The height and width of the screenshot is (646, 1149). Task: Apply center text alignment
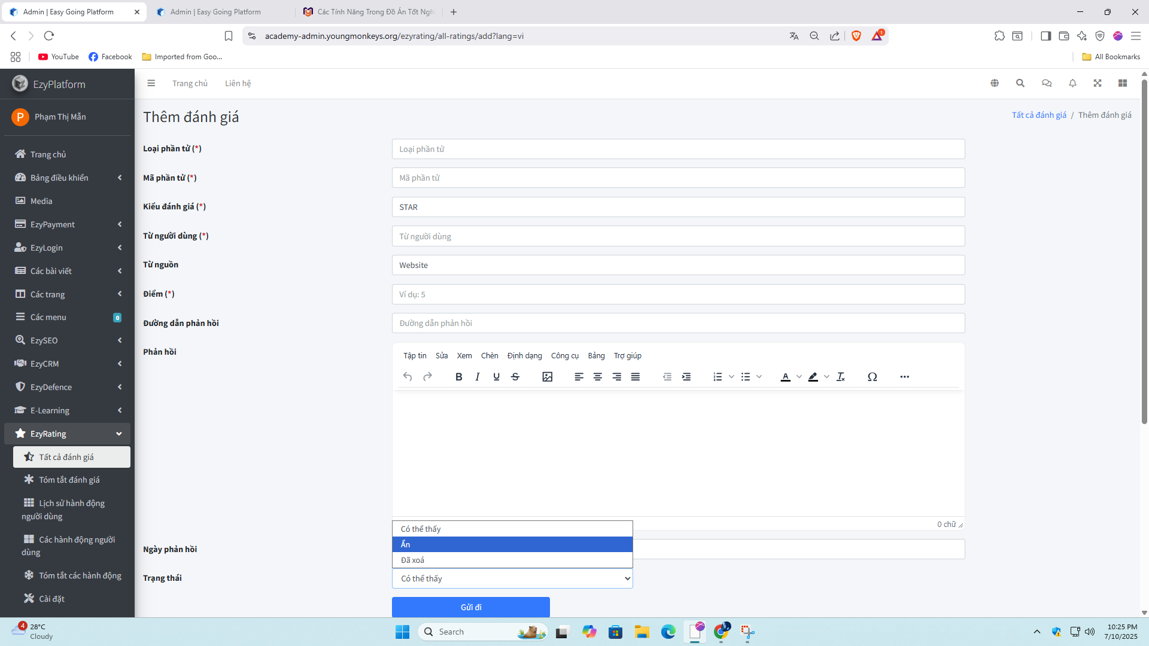click(x=598, y=377)
